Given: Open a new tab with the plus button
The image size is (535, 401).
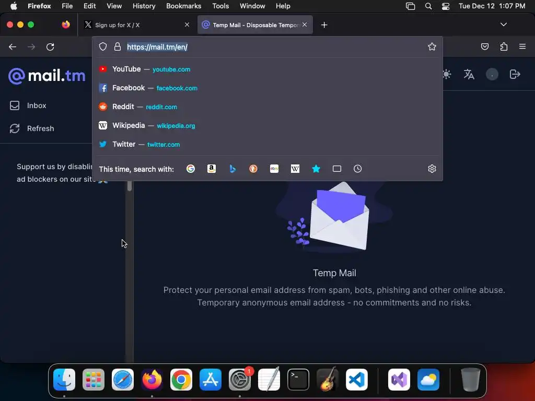Looking at the screenshot, I should coord(324,25).
